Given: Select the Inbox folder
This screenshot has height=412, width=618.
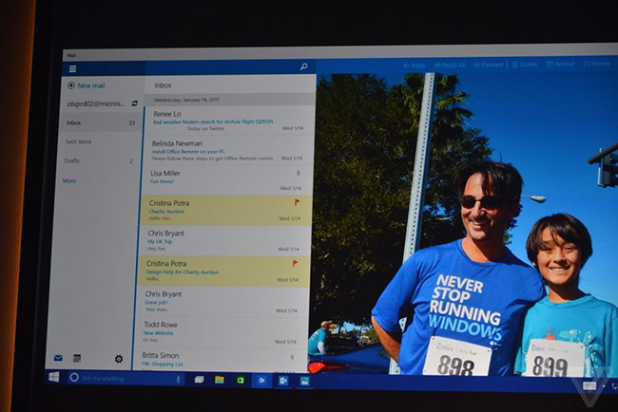Looking at the screenshot, I should [75, 122].
